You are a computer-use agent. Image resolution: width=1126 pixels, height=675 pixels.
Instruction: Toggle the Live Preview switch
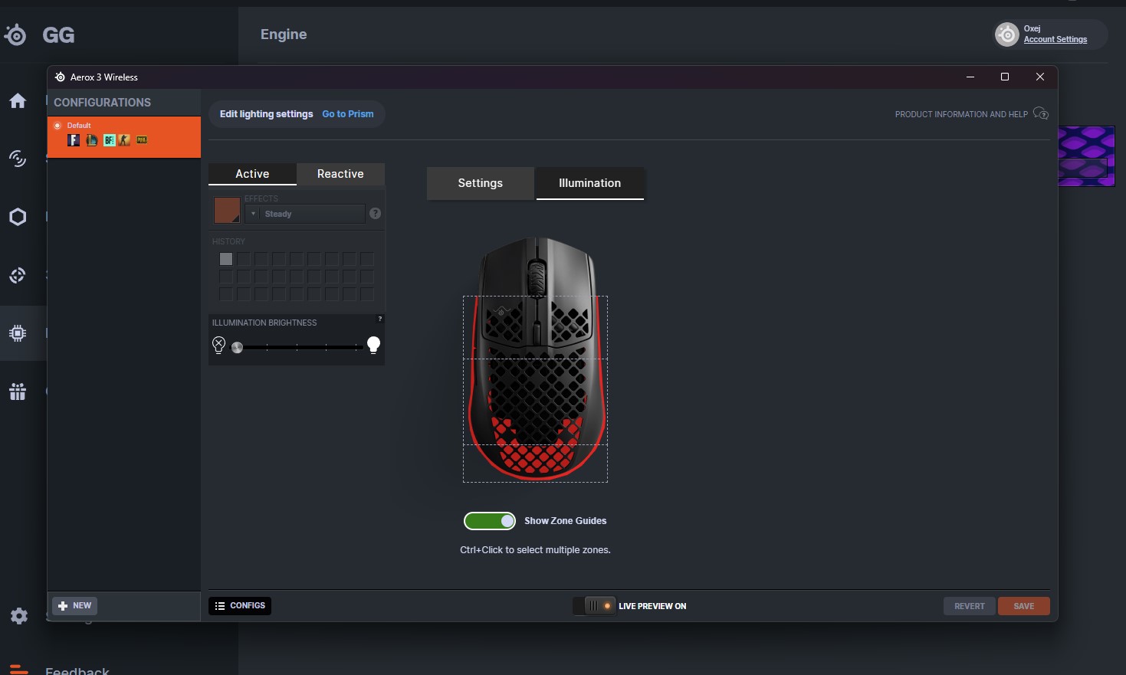click(x=595, y=606)
